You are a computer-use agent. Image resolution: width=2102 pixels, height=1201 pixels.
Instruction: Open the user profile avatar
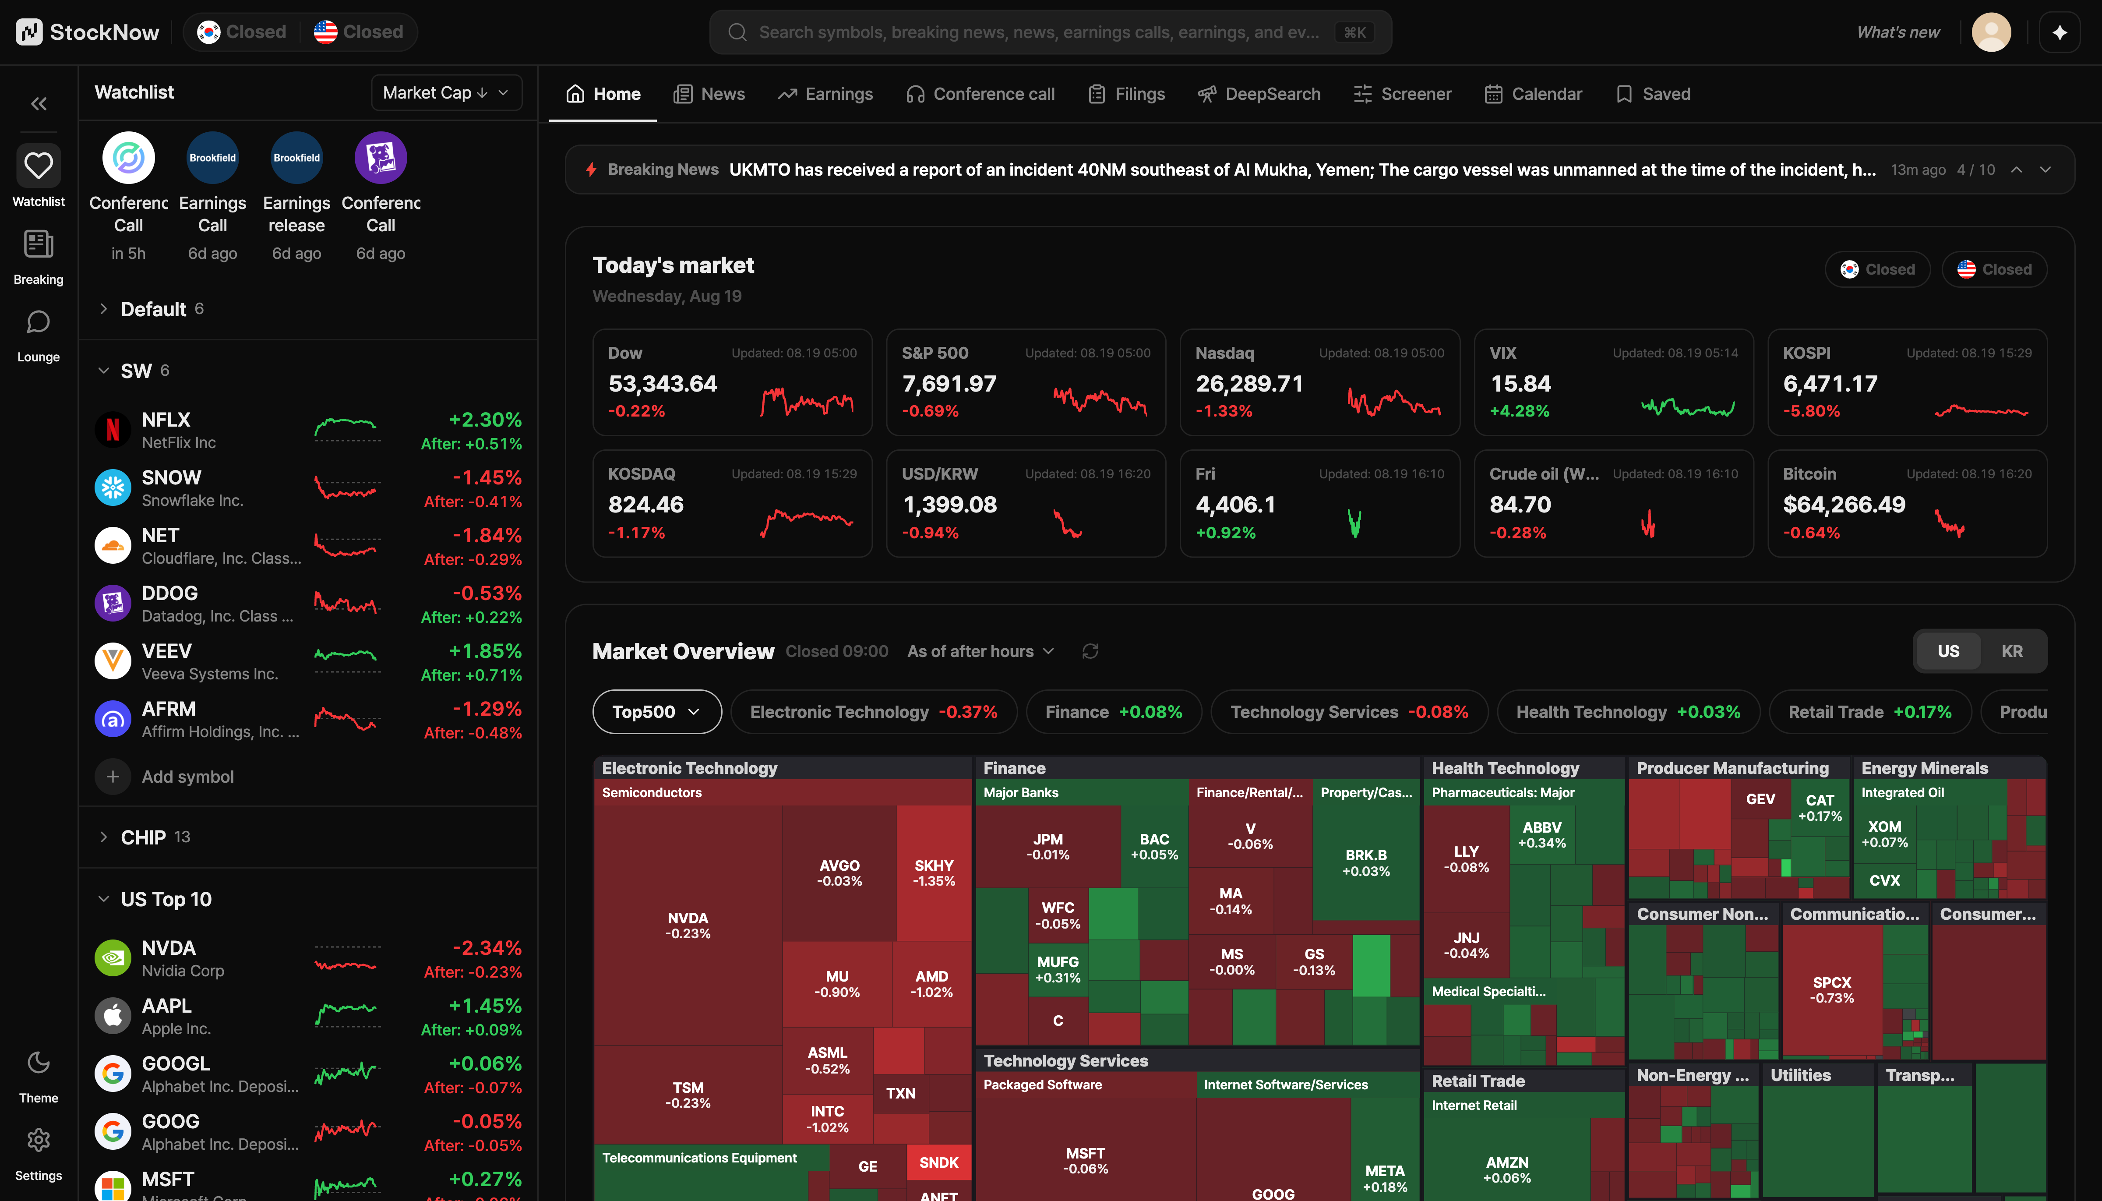tap(1991, 32)
